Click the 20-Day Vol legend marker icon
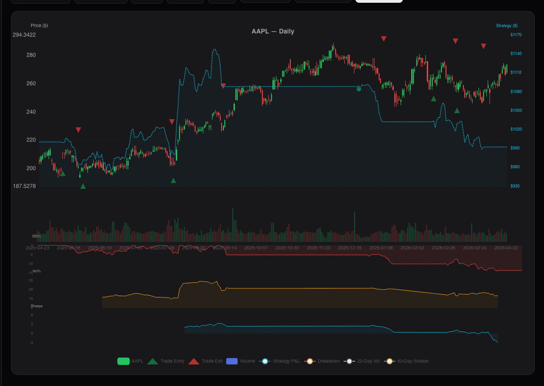 tap(349, 361)
